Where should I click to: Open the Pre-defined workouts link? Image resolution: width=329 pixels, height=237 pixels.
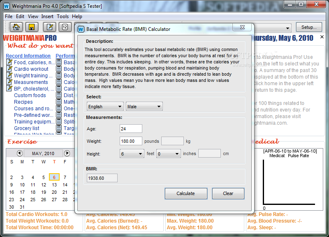point(34,115)
